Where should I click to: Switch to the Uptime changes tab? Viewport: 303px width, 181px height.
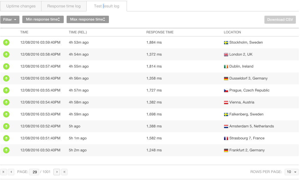[x=21, y=6]
